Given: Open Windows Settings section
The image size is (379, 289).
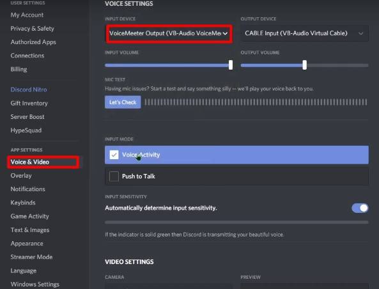Looking at the screenshot, I should pyautogui.click(x=35, y=285).
